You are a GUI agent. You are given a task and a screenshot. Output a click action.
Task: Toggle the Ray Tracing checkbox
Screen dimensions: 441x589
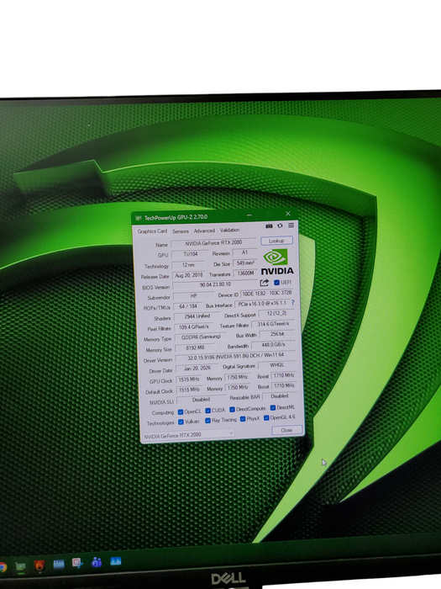pyautogui.click(x=207, y=421)
